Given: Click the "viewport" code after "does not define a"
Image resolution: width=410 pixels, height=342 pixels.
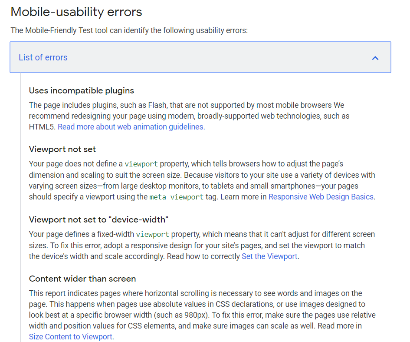Looking at the screenshot, I should pos(141,164).
